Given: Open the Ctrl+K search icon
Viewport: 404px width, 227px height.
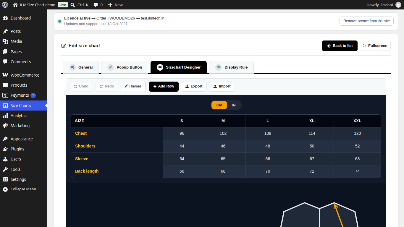Looking at the screenshot, I should (73, 5).
